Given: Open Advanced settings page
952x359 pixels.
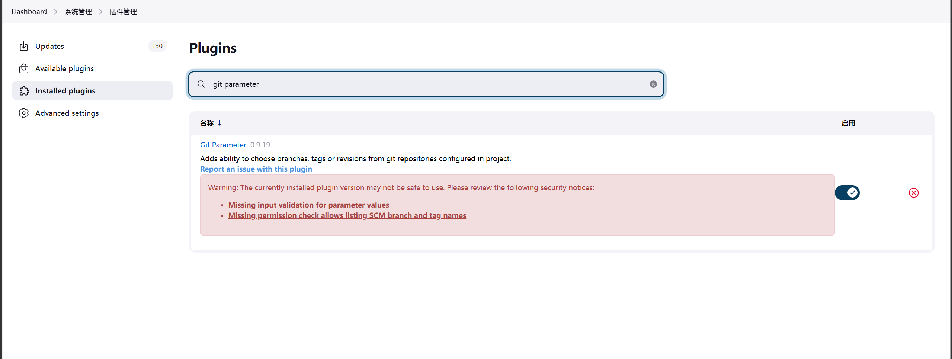Looking at the screenshot, I should click(92, 113).
